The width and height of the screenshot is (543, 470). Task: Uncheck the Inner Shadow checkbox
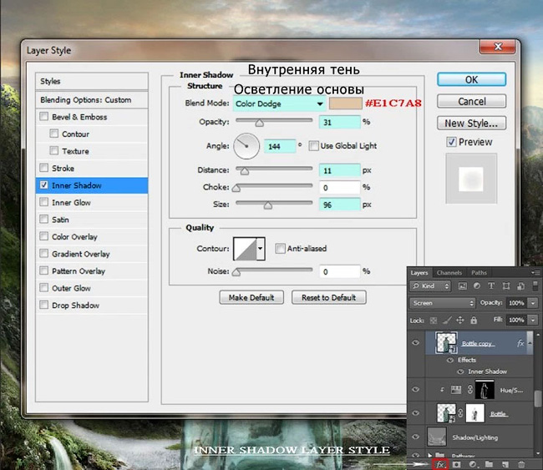coord(44,184)
